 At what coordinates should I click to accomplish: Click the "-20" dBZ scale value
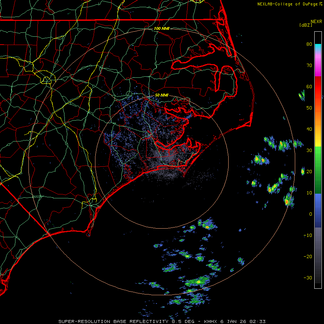308,256
